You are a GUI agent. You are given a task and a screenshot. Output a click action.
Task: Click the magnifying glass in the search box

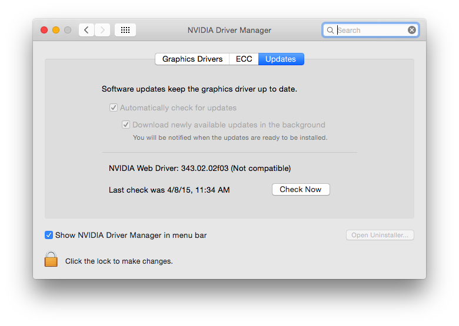coord(330,30)
